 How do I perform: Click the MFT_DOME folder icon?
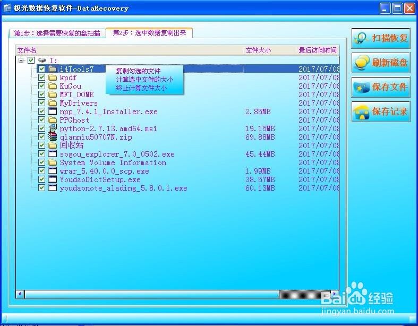[x=53, y=95]
